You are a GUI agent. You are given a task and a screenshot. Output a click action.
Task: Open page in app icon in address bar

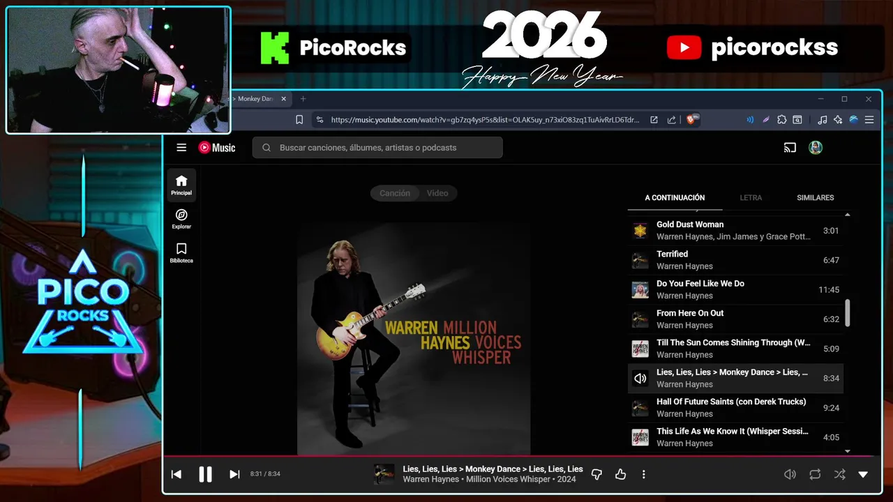pyautogui.click(x=654, y=120)
